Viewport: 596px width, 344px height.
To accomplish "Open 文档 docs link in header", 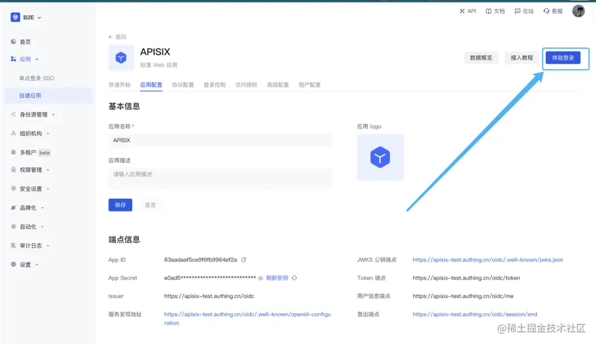I will pos(495,11).
